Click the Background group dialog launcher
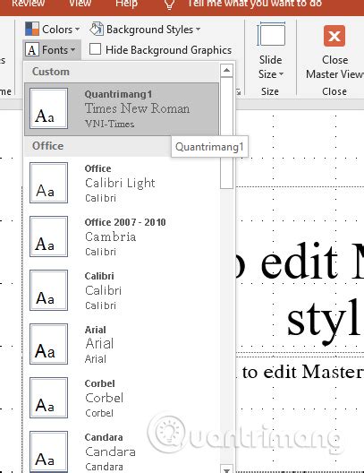 click(239, 92)
